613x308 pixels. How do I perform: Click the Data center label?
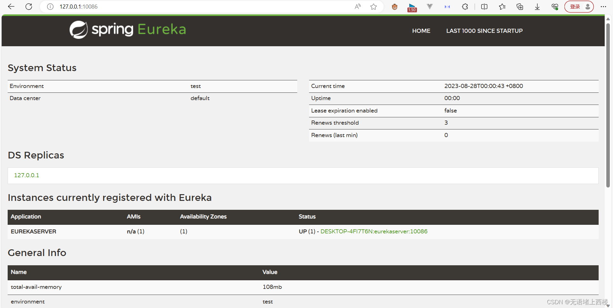(25, 98)
